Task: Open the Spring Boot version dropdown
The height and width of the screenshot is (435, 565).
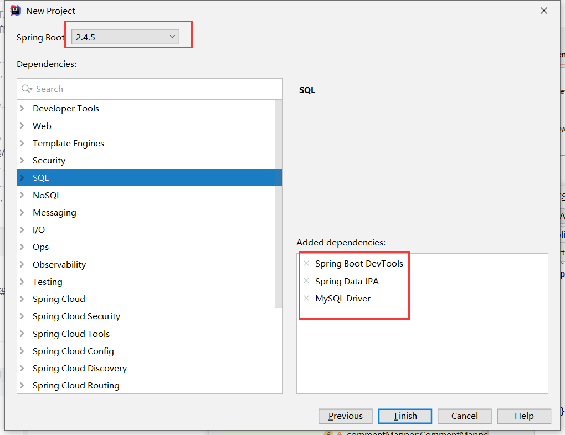Action: 125,37
